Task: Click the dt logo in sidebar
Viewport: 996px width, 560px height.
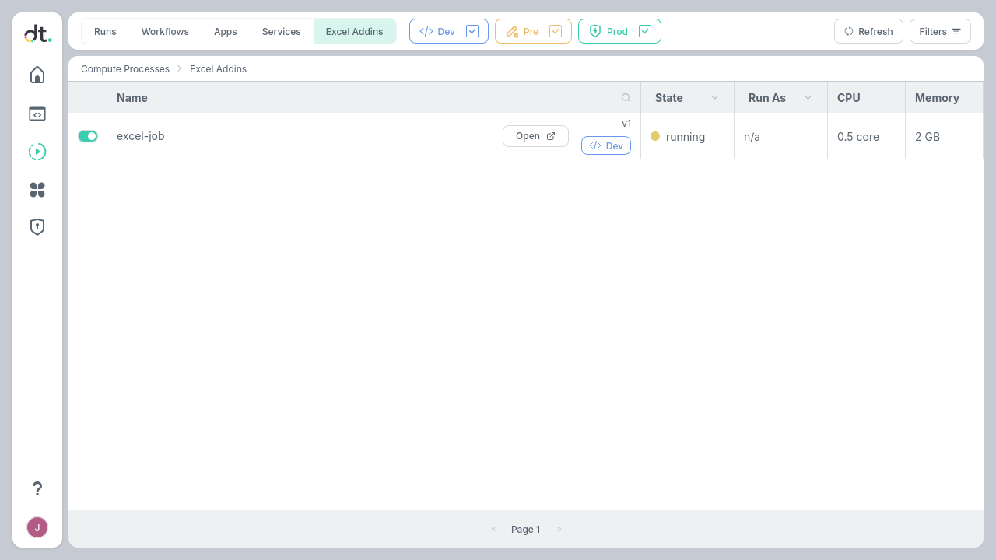Action: 37,33
